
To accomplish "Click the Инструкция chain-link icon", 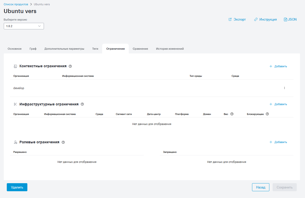I will click(256, 19).
